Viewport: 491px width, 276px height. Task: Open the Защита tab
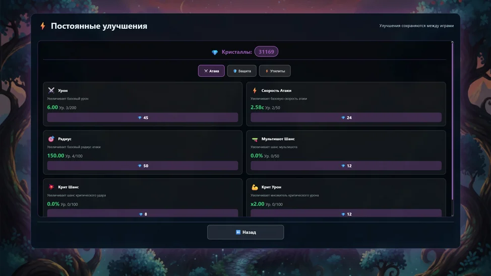(242, 71)
